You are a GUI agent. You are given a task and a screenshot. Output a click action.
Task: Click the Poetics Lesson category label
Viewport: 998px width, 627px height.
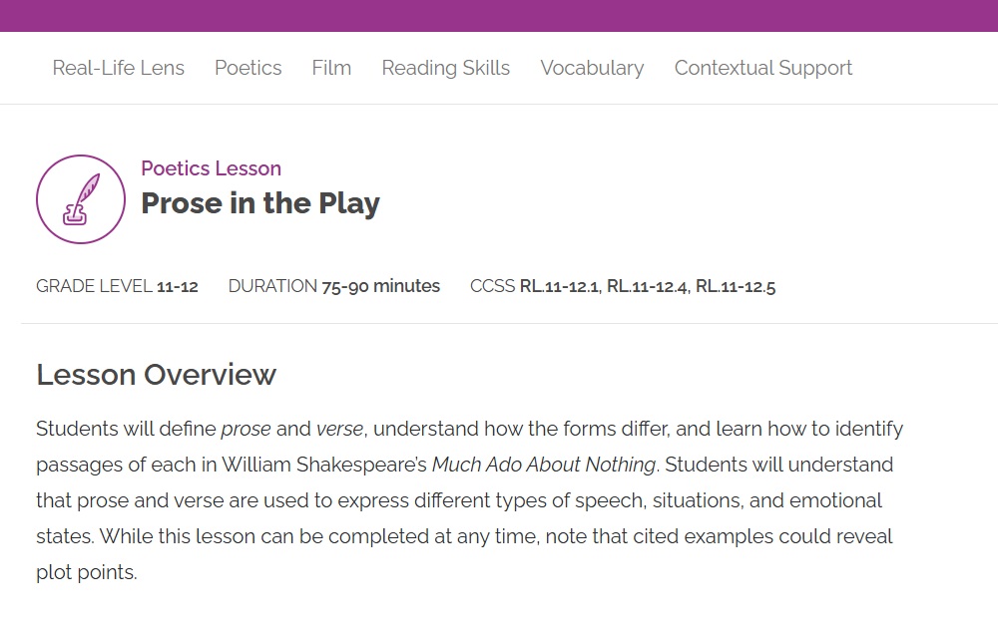[x=211, y=168]
